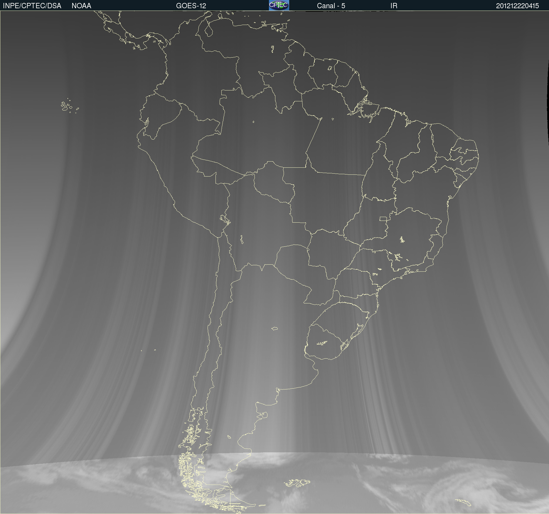Click the NOAA label in the header
The width and height of the screenshot is (549, 514).
click(x=81, y=6)
